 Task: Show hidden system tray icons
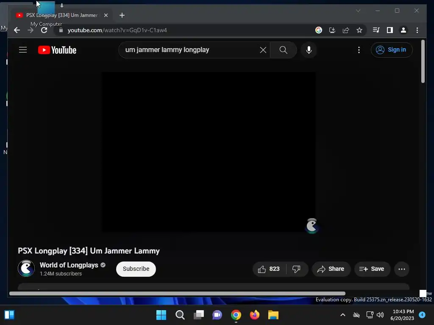click(x=342, y=315)
